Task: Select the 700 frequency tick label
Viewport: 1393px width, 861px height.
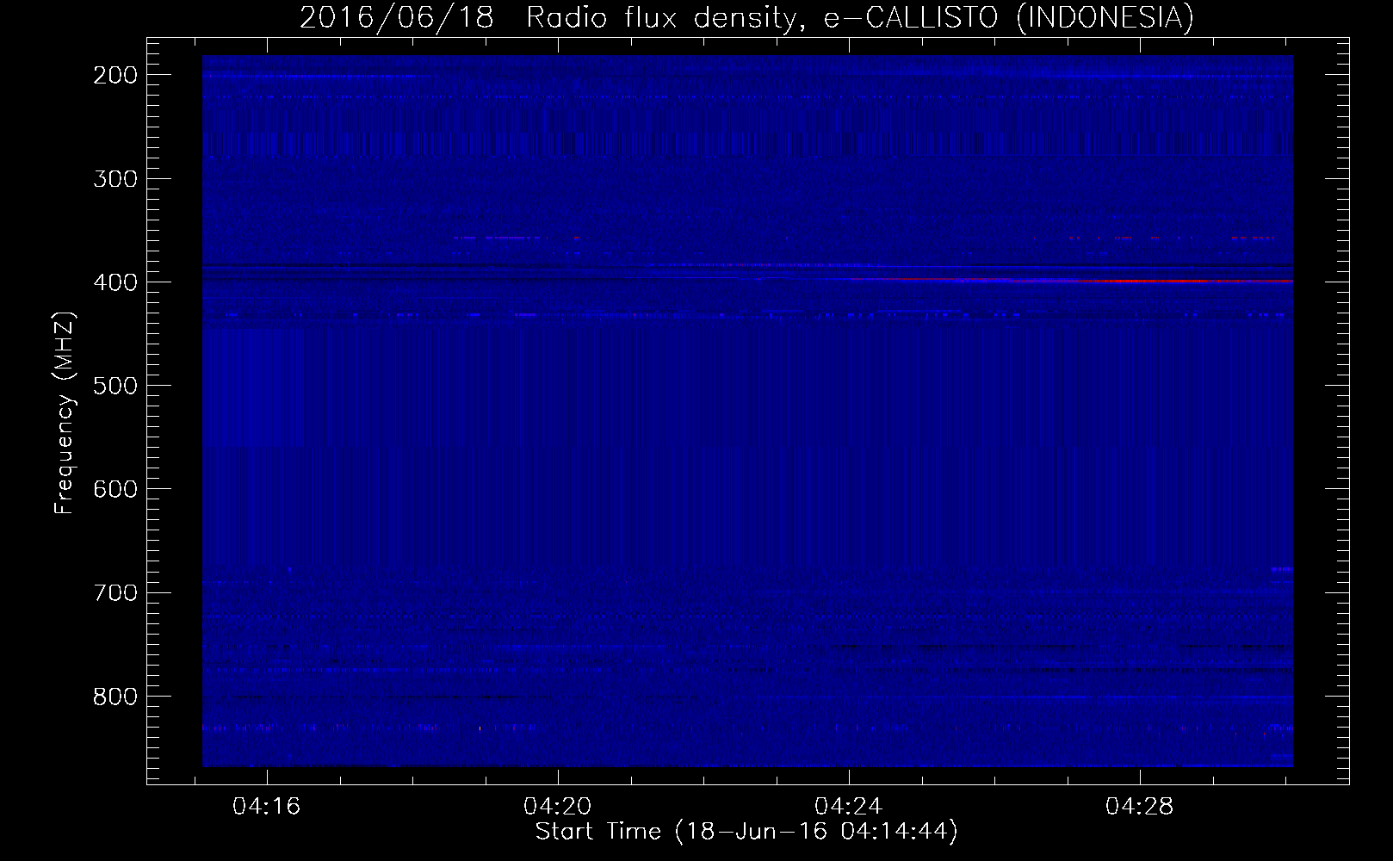Action: [x=114, y=592]
